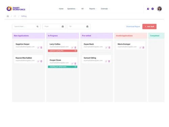Select the Completed column header
Image resolution: width=169 pixels, height=127 pixels.
pyautogui.click(x=156, y=36)
